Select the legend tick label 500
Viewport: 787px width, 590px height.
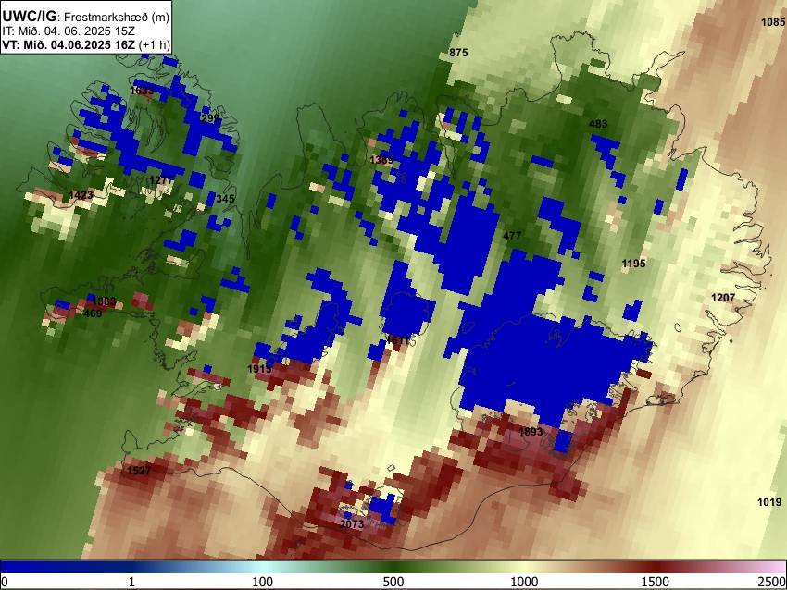[x=393, y=582]
